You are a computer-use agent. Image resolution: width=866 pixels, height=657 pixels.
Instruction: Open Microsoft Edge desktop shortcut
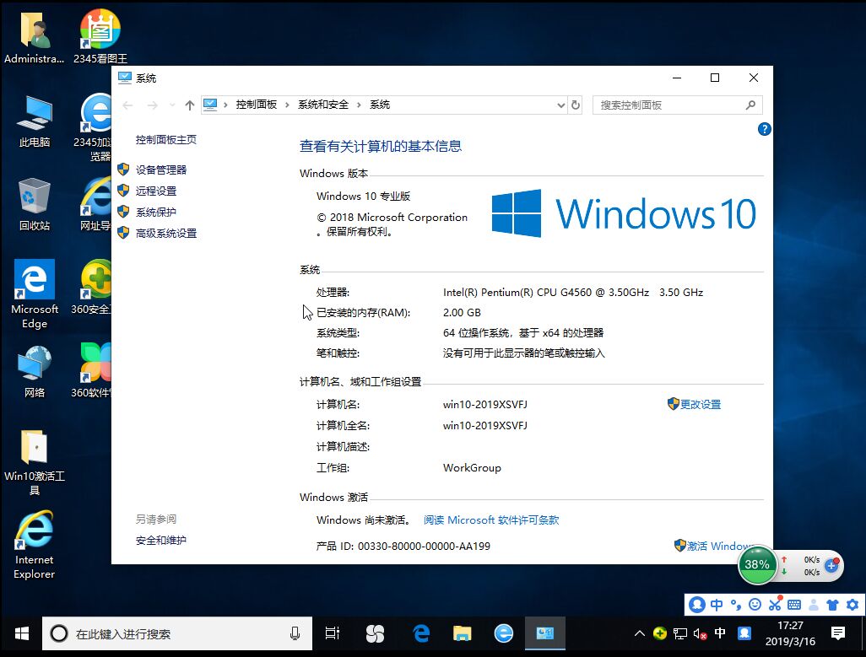[35, 294]
